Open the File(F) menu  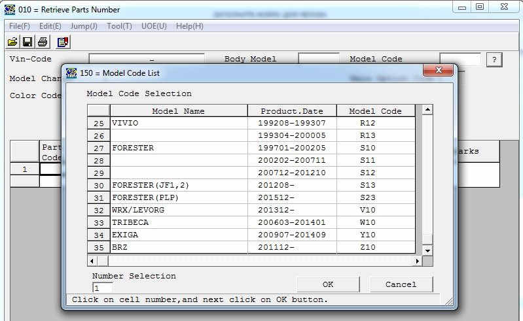(20, 26)
